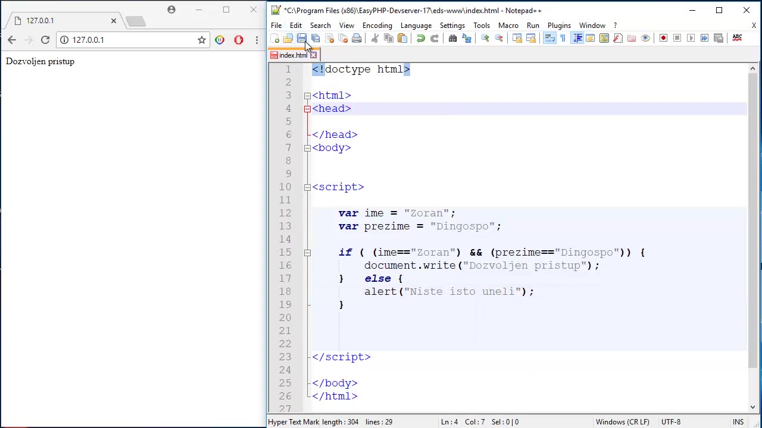The image size is (762, 428).
Task: Click Chrome's back arrow button
Action: [x=12, y=40]
